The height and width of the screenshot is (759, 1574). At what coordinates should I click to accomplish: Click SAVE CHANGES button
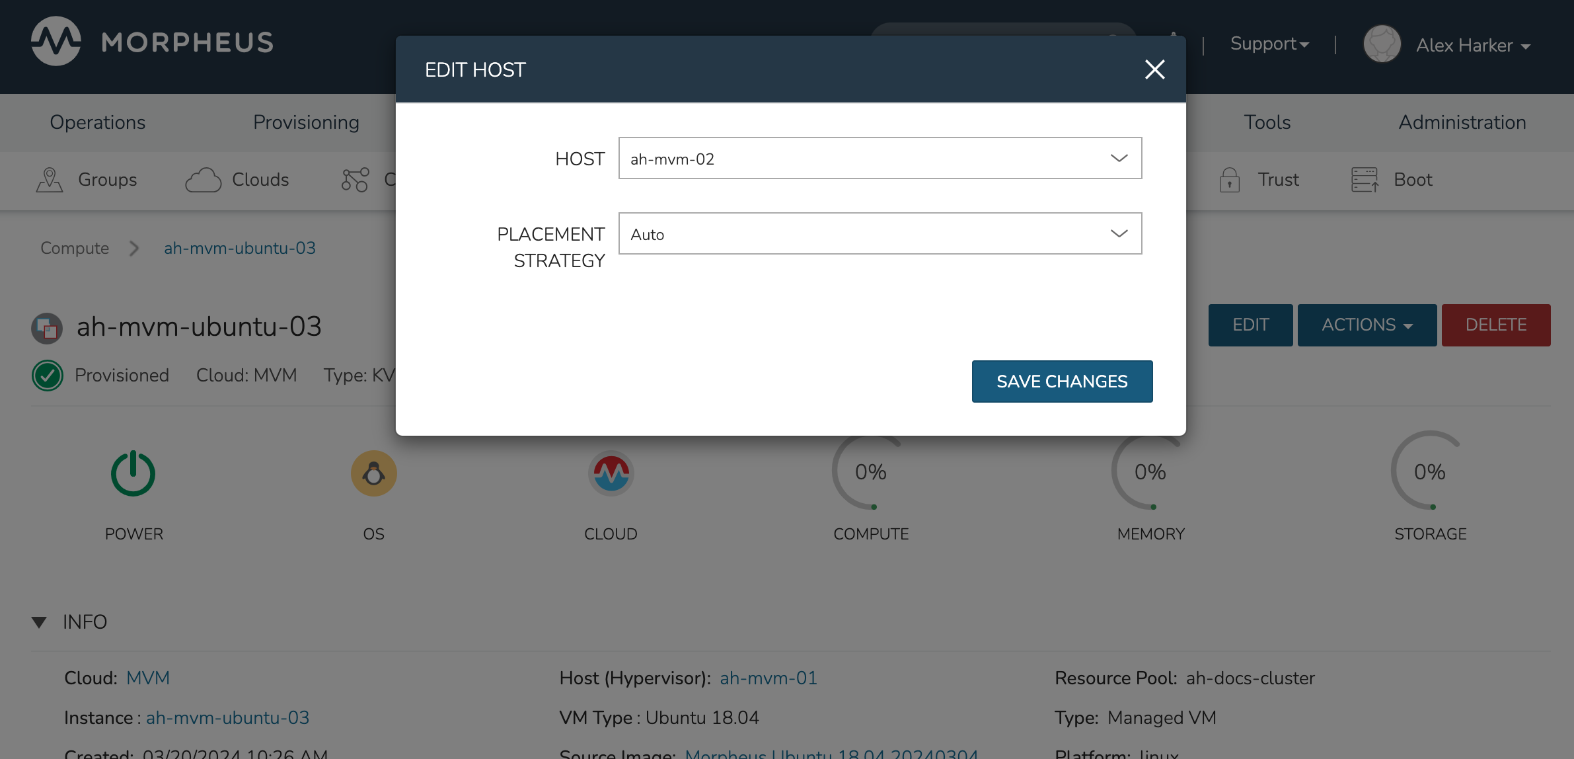click(1062, 381)
